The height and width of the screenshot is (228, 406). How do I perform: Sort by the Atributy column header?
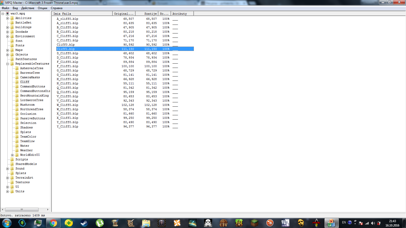click(x=182, y=14)
